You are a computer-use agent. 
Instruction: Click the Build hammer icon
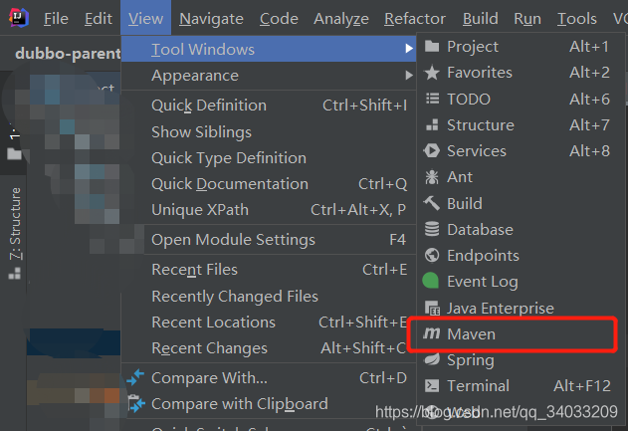432,203
